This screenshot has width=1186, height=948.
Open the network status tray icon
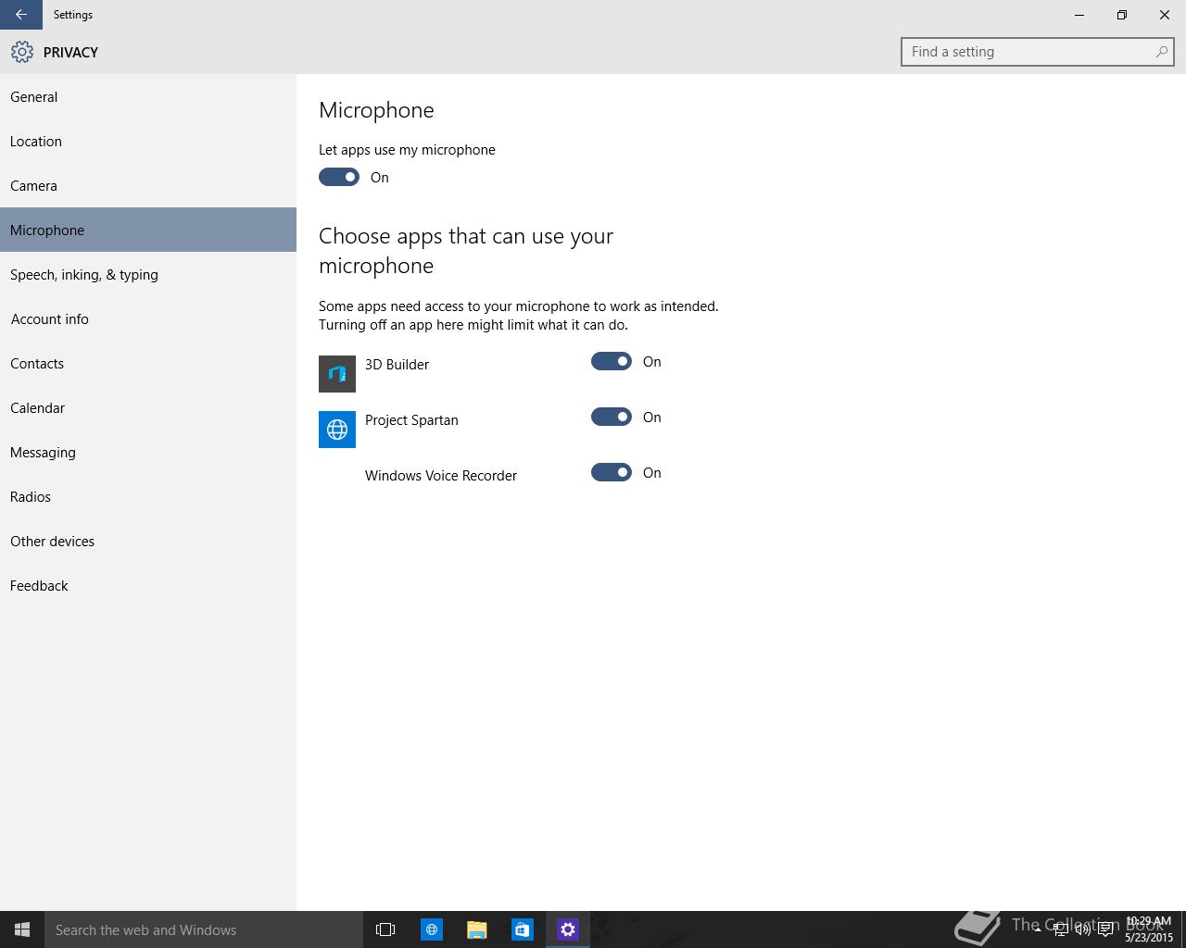pos(1060,929)
